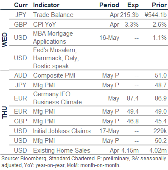Click the Curr column header
The image size is (168, 170).
click(21, 5)
